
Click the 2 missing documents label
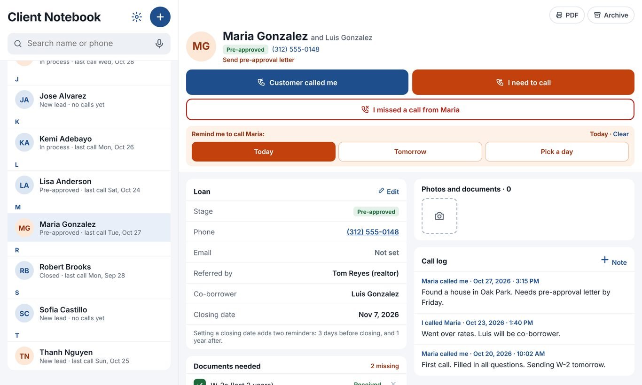(384, 366)
